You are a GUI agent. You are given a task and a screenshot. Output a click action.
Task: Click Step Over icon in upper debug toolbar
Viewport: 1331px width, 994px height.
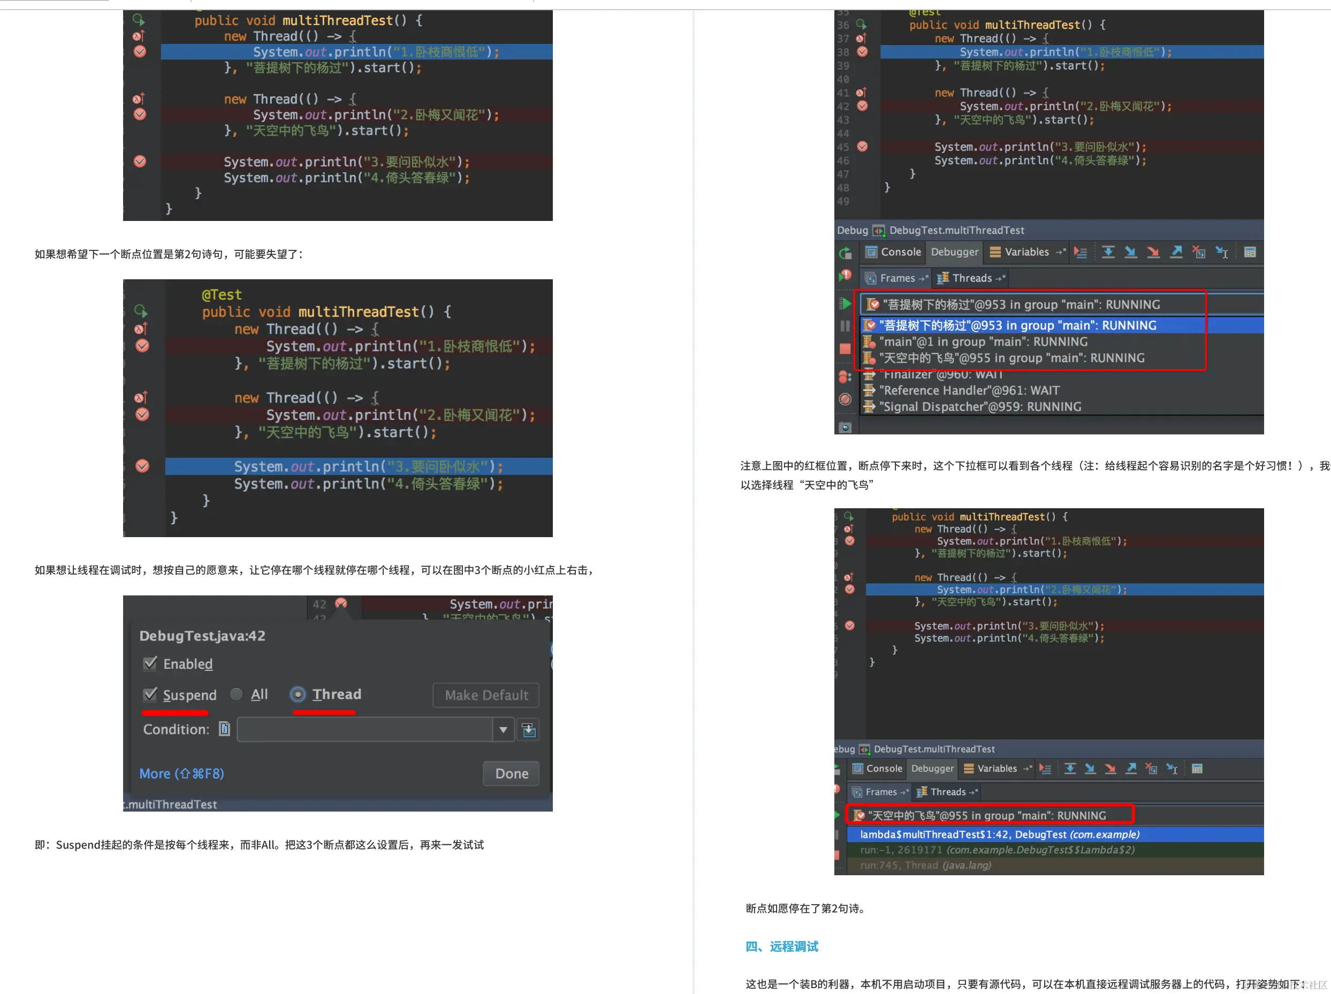1108,252
